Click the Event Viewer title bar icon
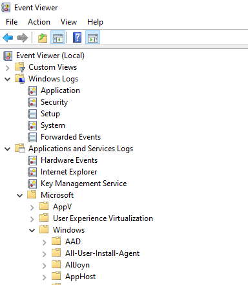Screen dimensions: 248x285 point(6,8)
